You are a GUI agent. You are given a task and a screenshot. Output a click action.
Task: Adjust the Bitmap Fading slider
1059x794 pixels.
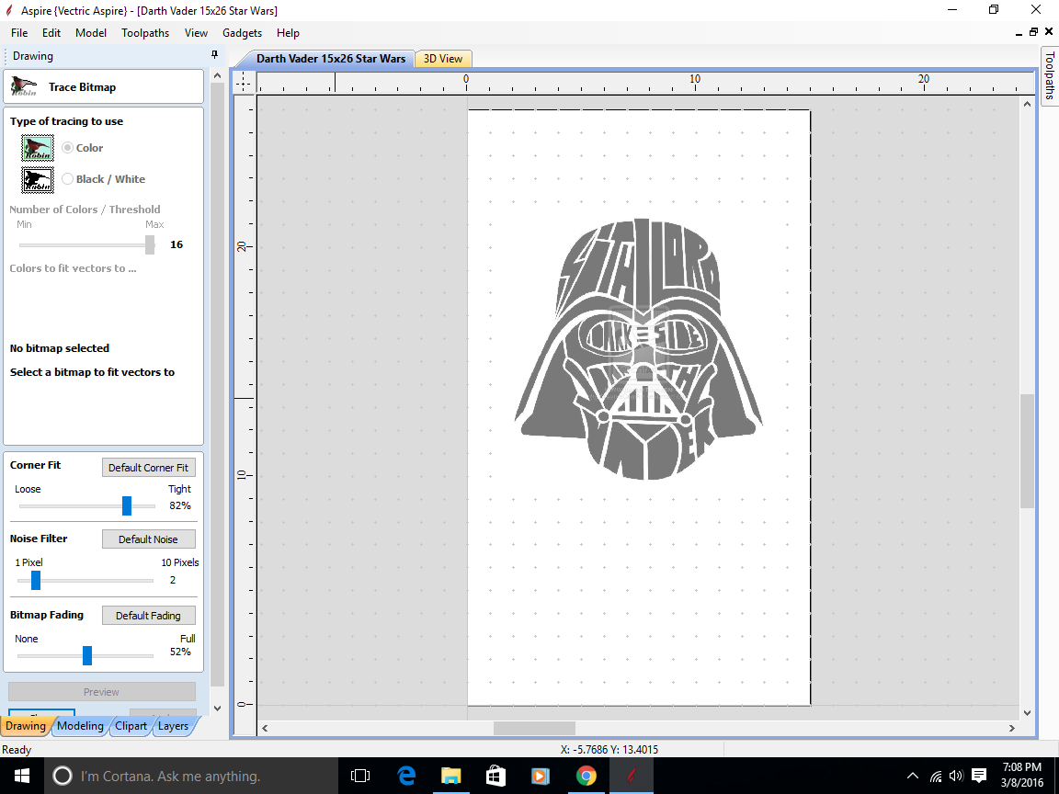click(87, 655)
